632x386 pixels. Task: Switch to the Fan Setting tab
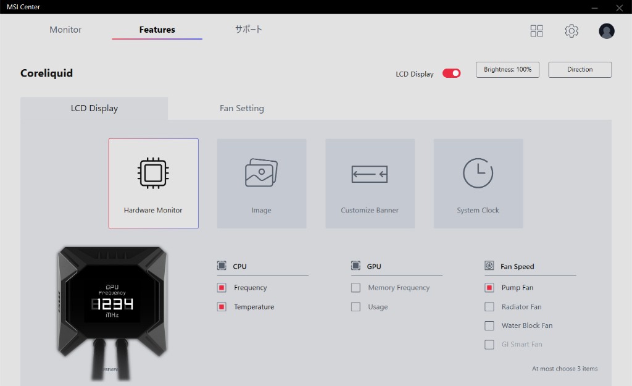pyautogui.click(x=242, y=108)
